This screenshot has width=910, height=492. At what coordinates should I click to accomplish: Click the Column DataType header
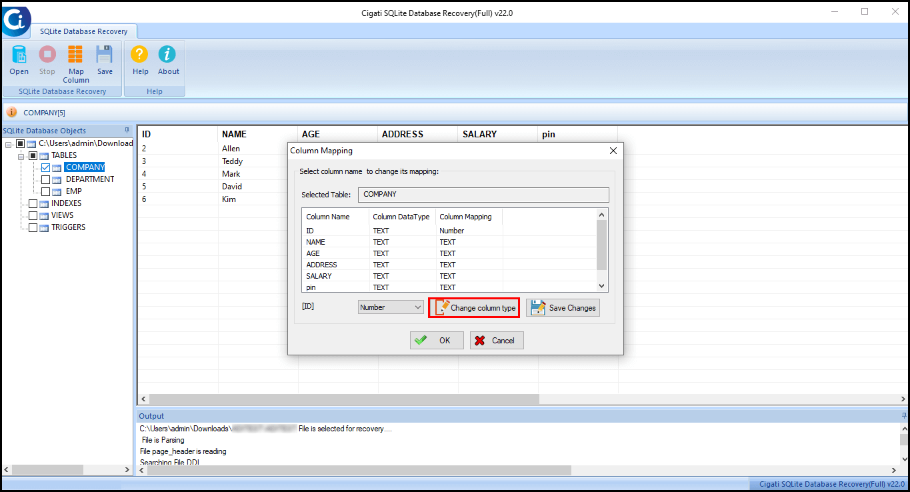click(x=402, y=217)
